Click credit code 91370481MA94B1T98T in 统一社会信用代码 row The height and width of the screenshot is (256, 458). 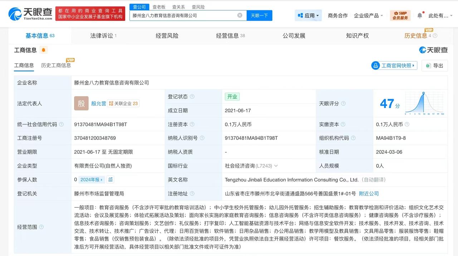pyautogui.click(x=101, y=124)
